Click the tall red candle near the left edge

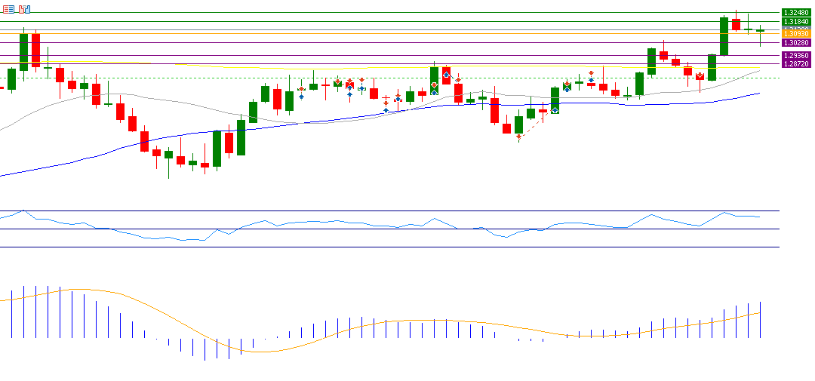click(35, 50)
